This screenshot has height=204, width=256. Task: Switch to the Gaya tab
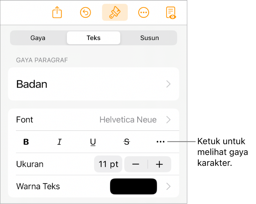point(38,38)
